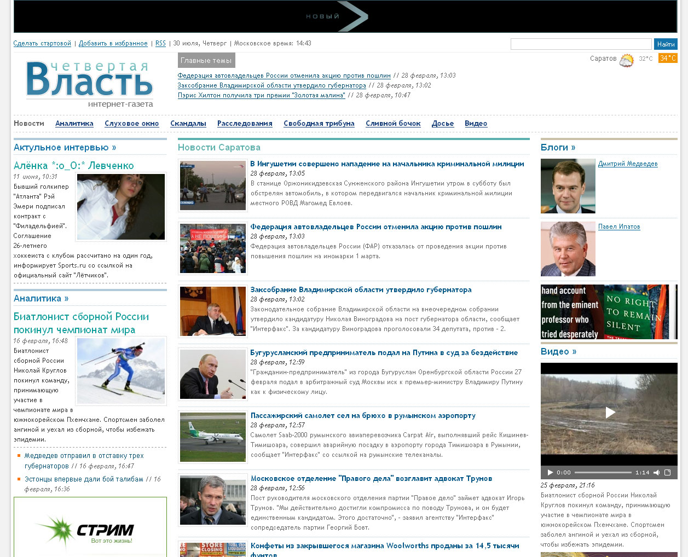
Task: Expand the Блоги » heading
Action: pyautogui.click(x=558, y=148)
